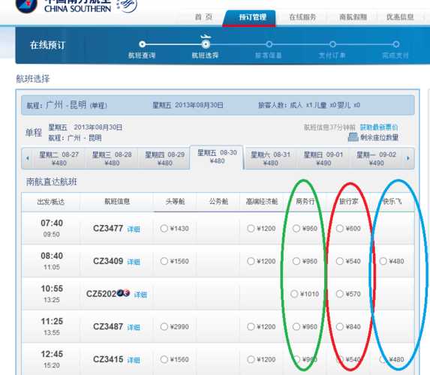Click the 南航直达航班 section heading
This screenshot has height=375, width=430.
pyautogui.click(x=52, y=181)
